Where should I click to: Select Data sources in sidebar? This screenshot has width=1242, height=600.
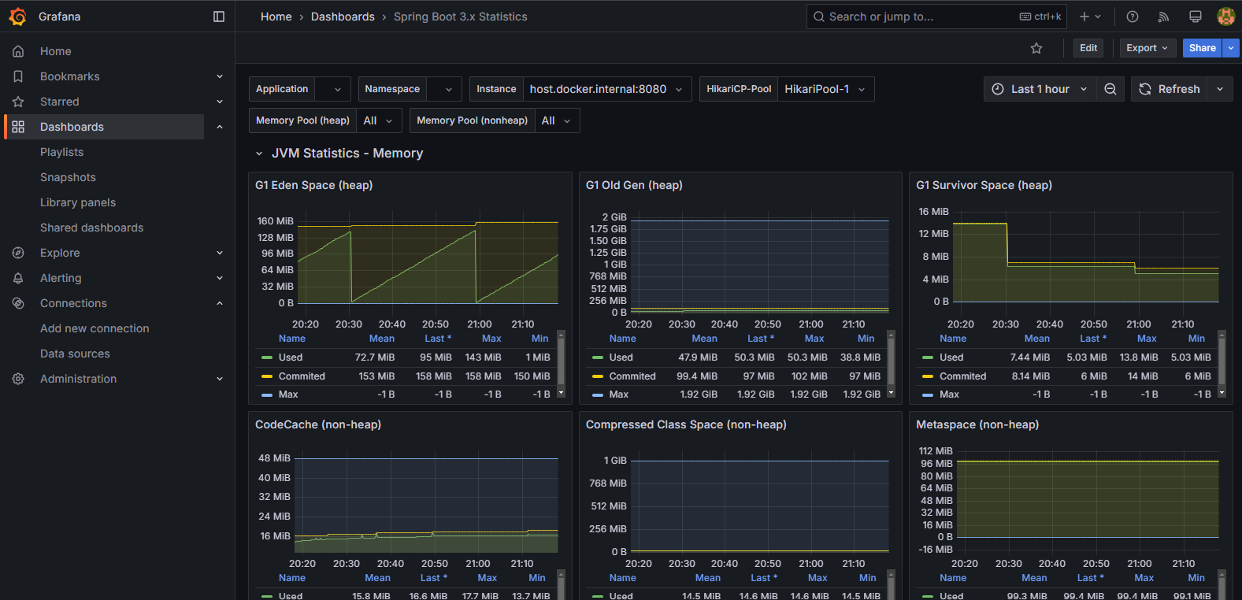[x=75, y=354]
